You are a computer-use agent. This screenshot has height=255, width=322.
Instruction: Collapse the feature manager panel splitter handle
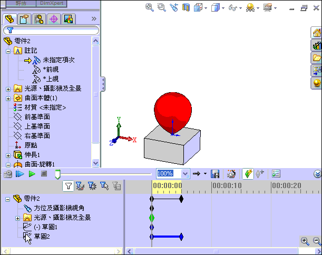[x=103, y=84]
